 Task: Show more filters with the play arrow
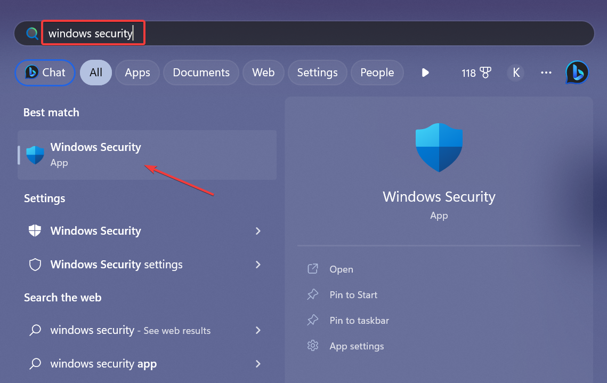pos(425,73)
